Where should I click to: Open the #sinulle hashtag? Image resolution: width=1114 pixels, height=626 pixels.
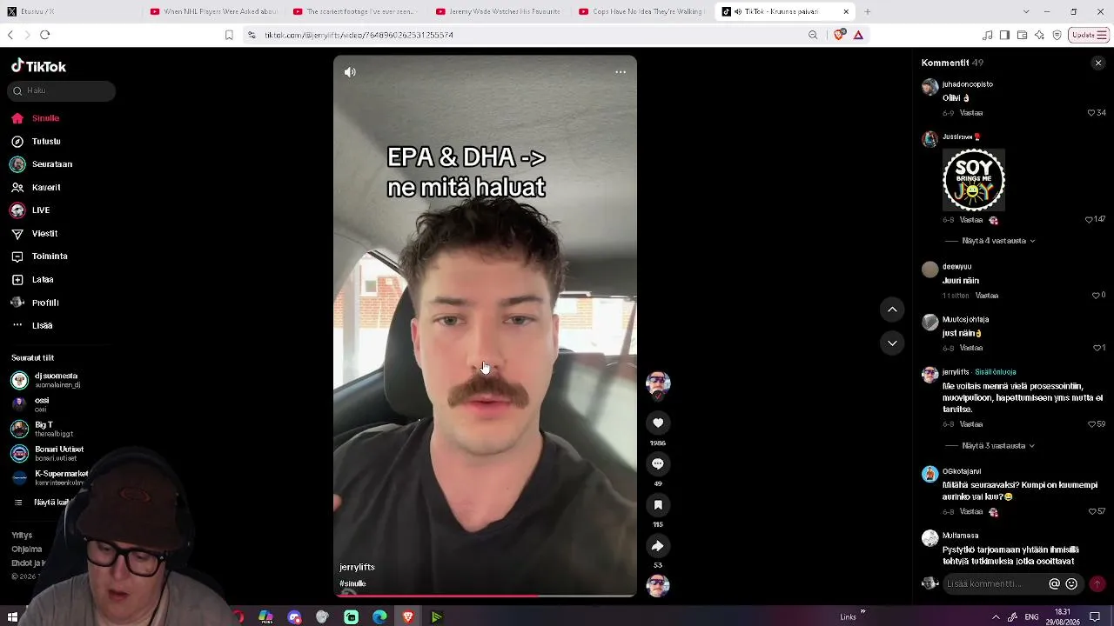tap(352, 583)
